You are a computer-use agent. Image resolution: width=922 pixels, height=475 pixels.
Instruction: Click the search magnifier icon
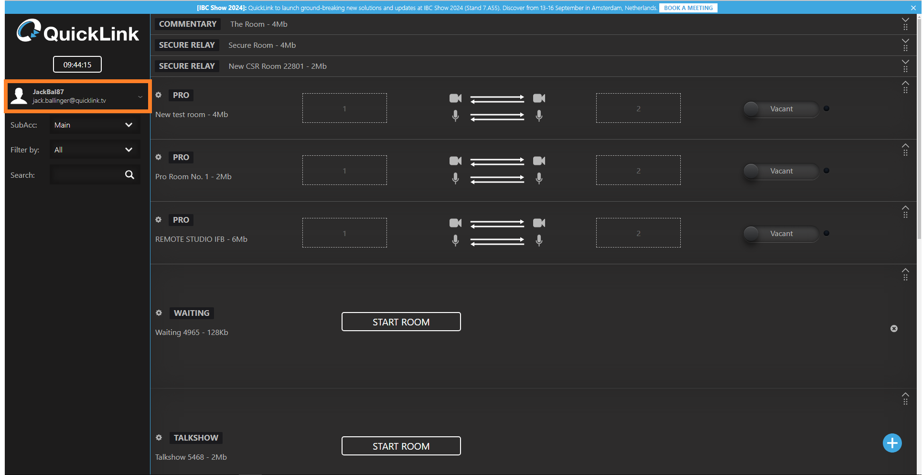point(129,175)
